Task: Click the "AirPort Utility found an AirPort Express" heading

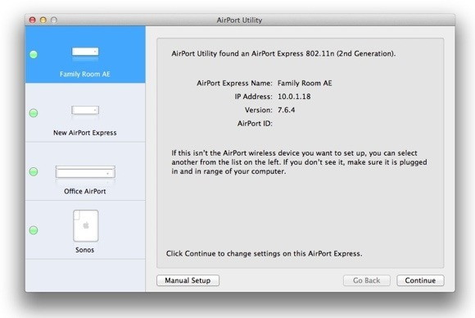Action: [x=283, y=53]
